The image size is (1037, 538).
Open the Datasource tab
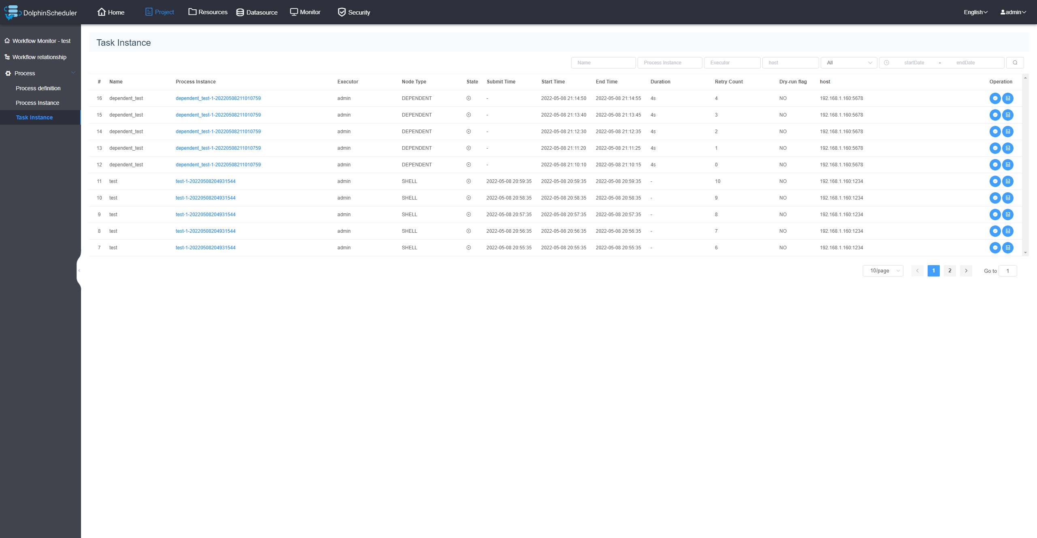click(x=257, y=12)
